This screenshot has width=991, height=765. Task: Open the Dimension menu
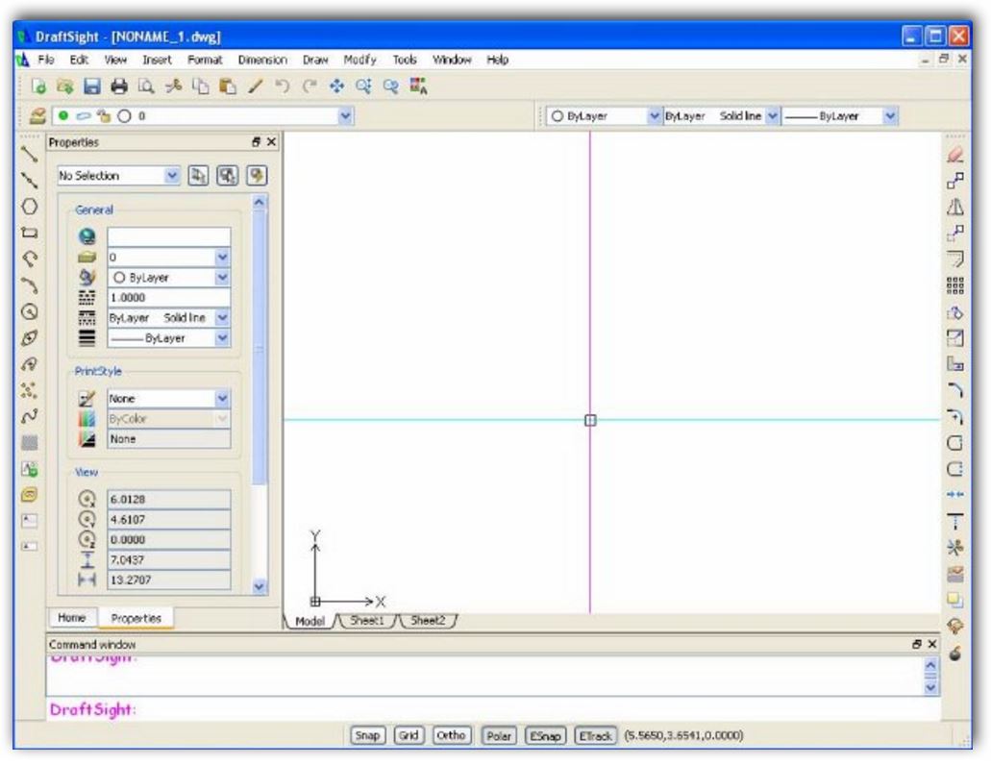pos(262,60)
